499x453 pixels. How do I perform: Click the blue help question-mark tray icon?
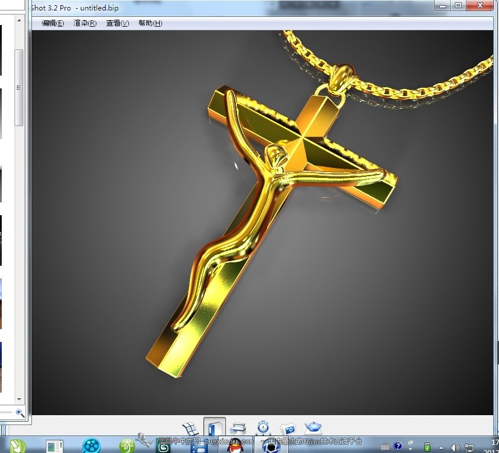[397, 446]
